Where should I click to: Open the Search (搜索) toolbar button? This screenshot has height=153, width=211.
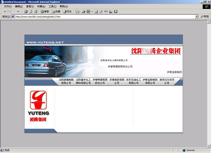[45, 12]
